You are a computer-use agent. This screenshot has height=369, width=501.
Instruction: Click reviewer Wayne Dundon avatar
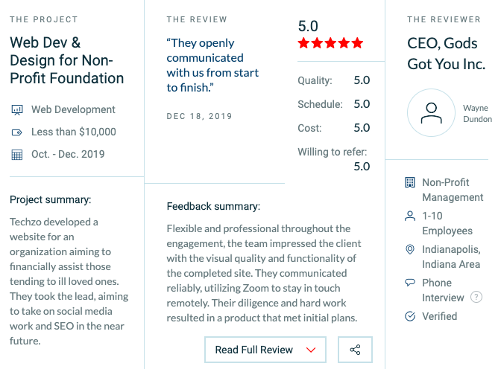[431, 112]
